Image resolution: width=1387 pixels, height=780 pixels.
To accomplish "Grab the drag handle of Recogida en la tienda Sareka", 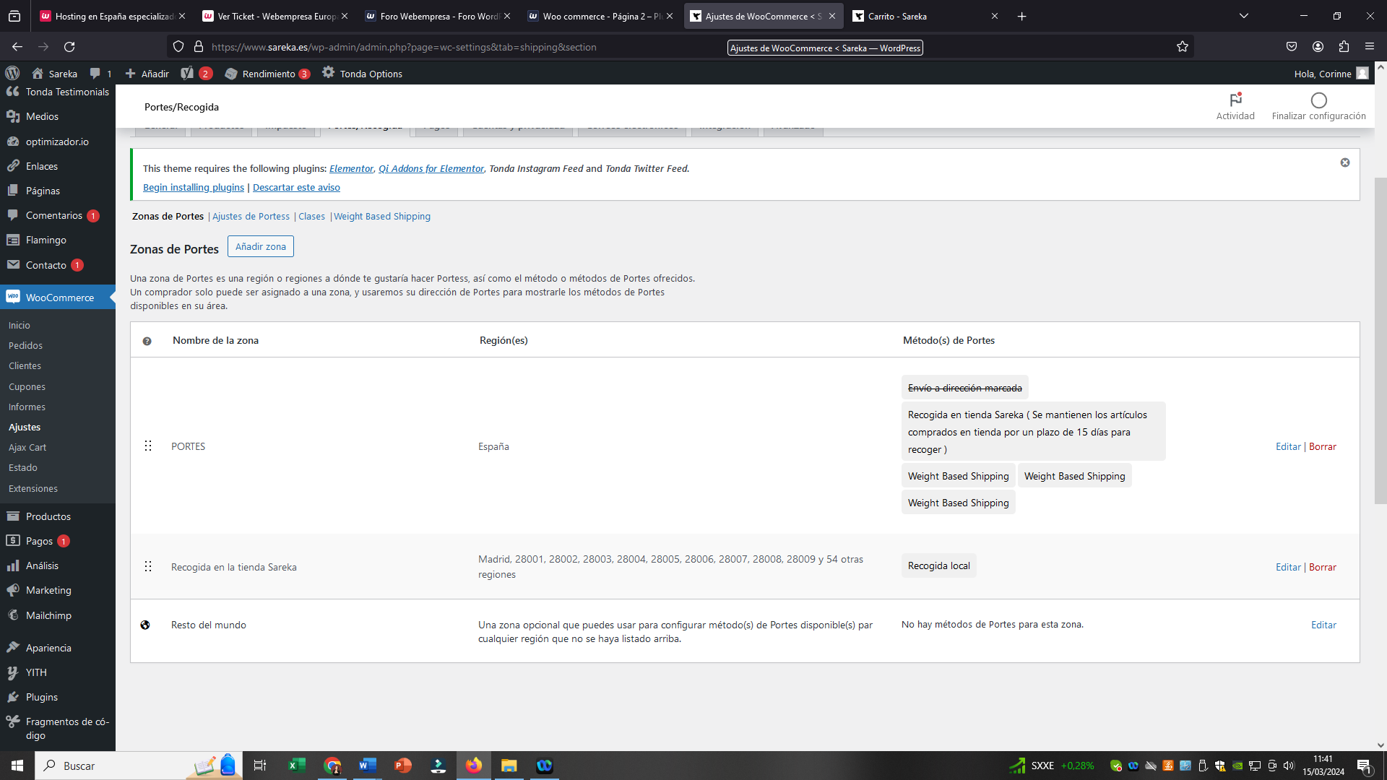I will (148, 567).
